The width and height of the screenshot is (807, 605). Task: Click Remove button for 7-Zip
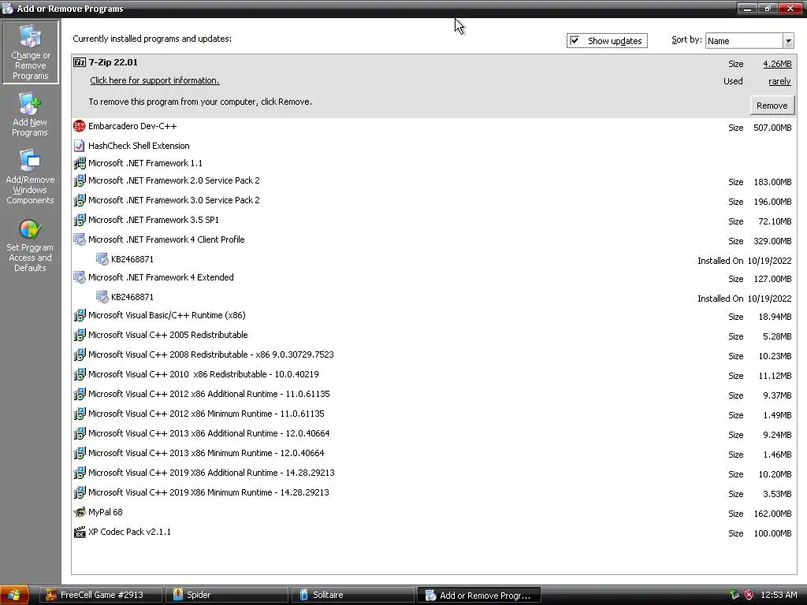tap(772, 106)
